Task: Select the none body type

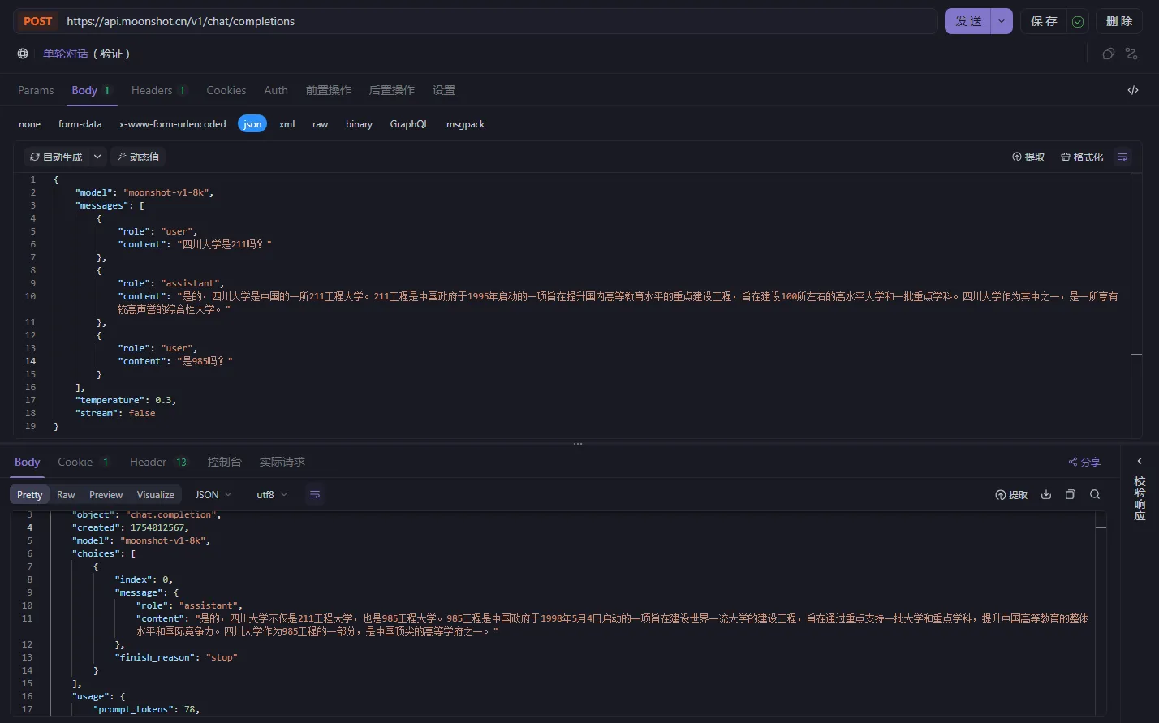Action: [30, 124]
